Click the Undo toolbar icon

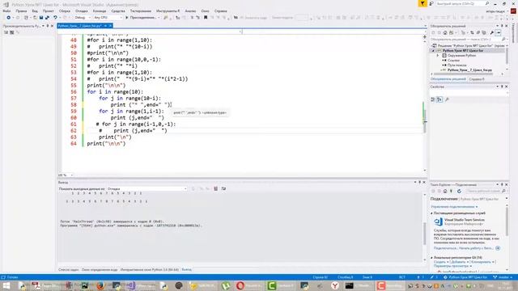click(55, 18)
